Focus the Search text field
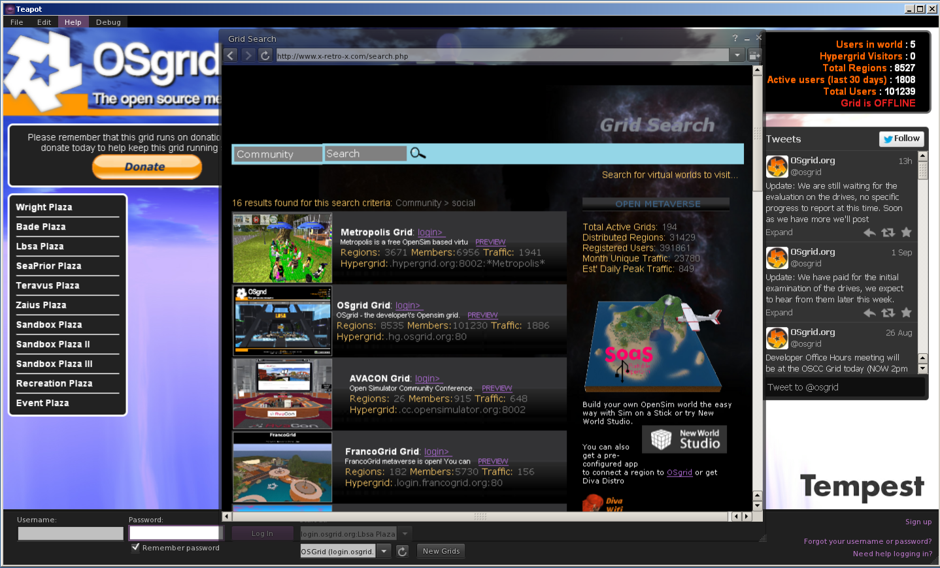The image size is (940, 568). (365, 153)
